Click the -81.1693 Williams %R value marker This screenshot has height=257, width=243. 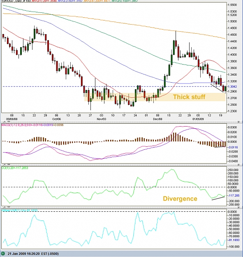[x=234, y=240]
